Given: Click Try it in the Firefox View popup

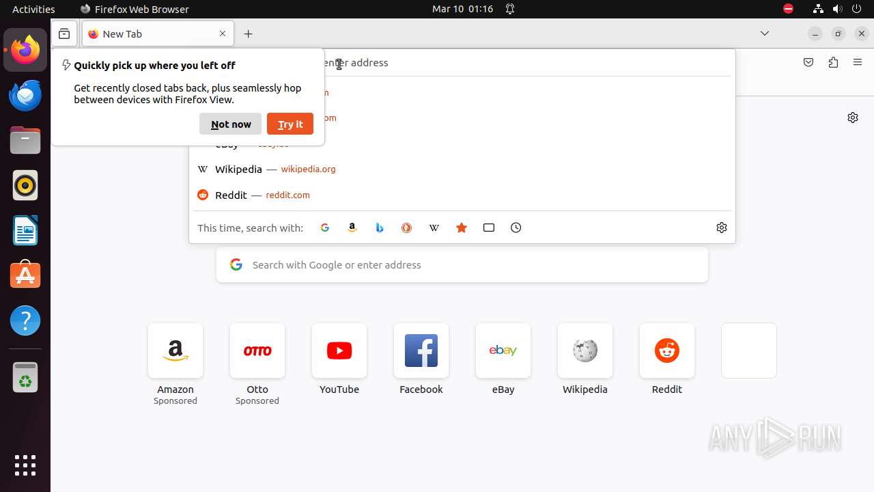Looking at the screenshot, I should pos(290,124).
